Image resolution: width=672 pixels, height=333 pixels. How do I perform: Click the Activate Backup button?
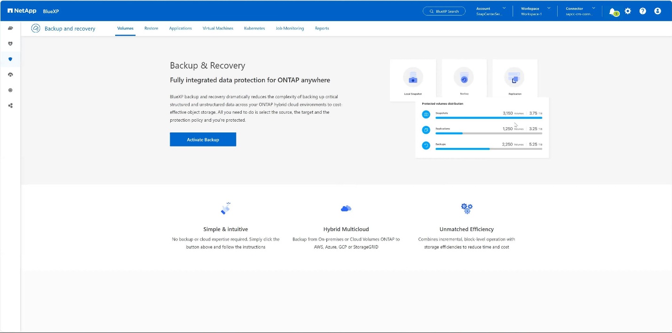[203, 139]
